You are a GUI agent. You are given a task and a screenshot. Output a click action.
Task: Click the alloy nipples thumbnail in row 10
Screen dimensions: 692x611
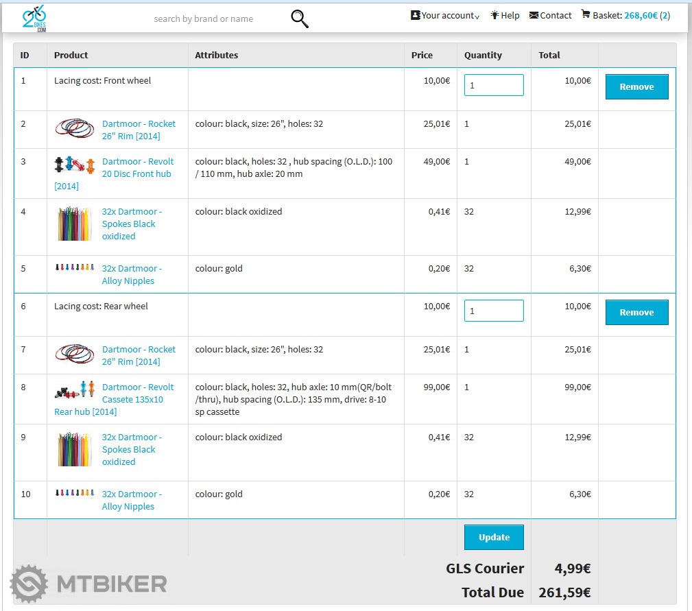pyautogui.click(x=75, y=493)
